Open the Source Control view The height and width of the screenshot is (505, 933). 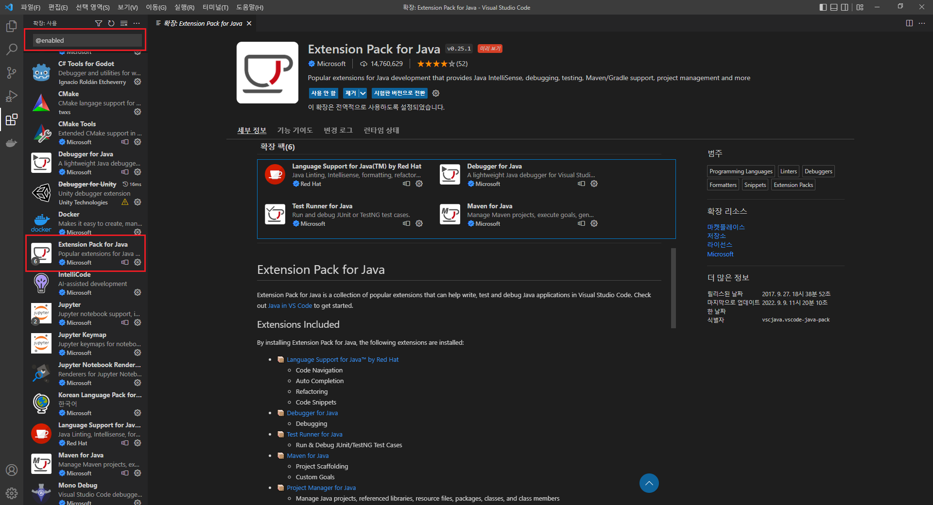12,73
